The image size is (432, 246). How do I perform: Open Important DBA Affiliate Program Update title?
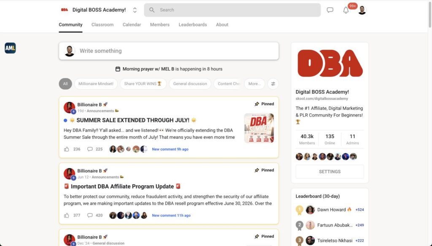[x=122, y=186]
